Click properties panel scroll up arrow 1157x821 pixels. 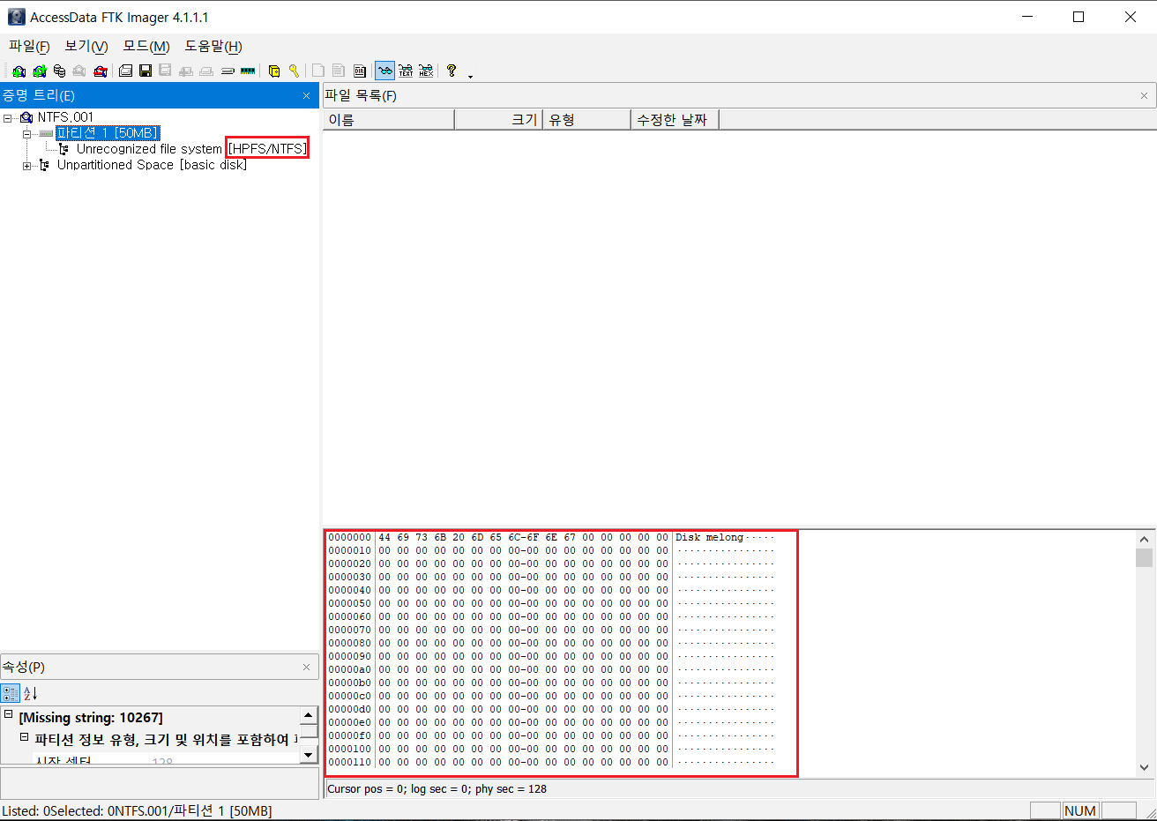pos(309,716)
